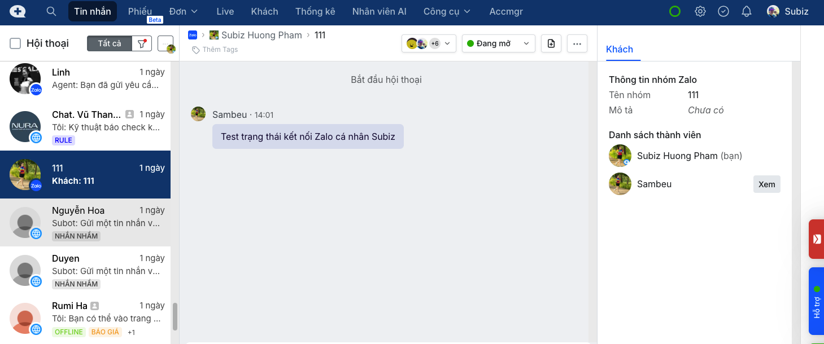
Task: Click the Thêm Tags tag icon
Action: 196,50
